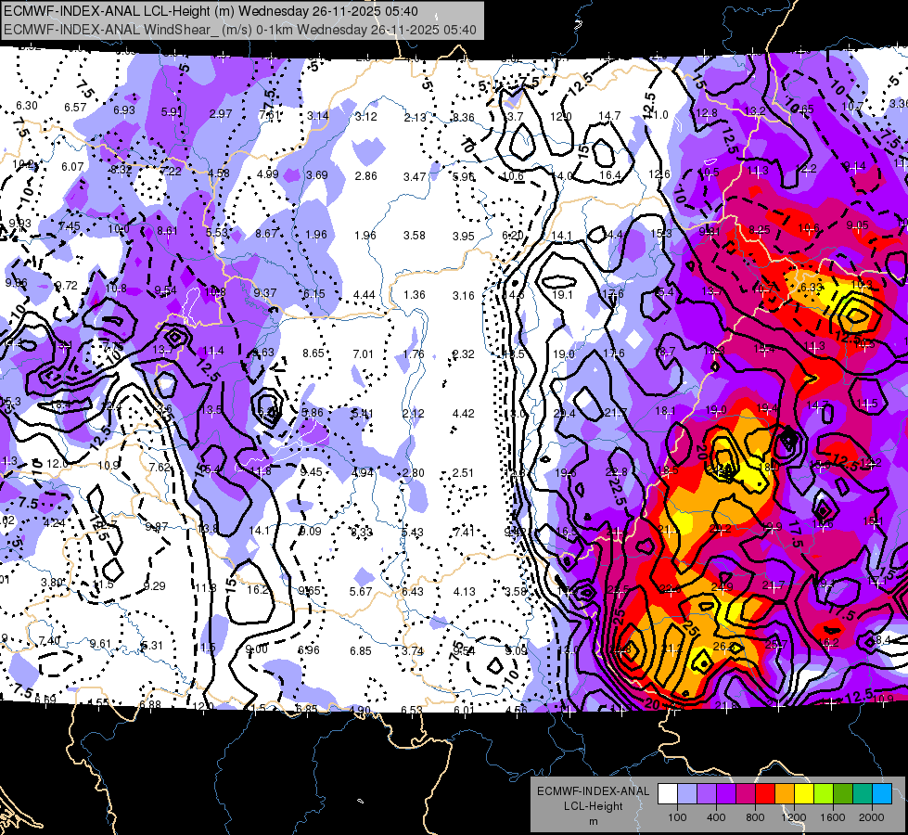
Task: Click the wind shear value 5.67
Action: click(361, 591)
